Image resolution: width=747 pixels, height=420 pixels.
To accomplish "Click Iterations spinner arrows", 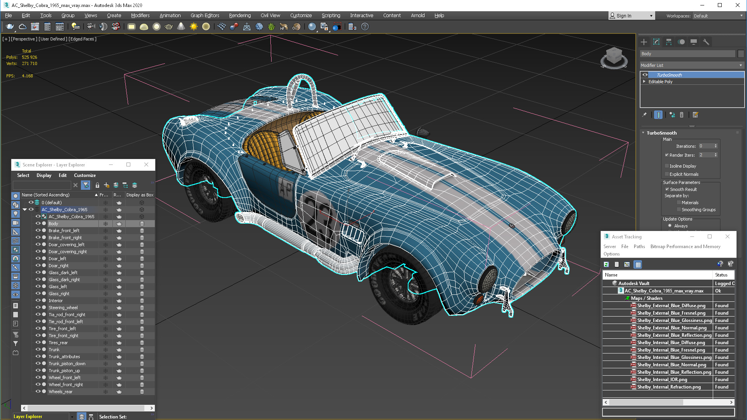I will pyautogui.click(x=715, y=146).
